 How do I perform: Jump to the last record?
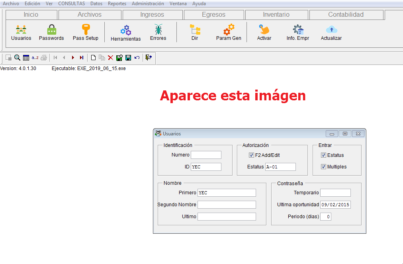coord(82,58)
